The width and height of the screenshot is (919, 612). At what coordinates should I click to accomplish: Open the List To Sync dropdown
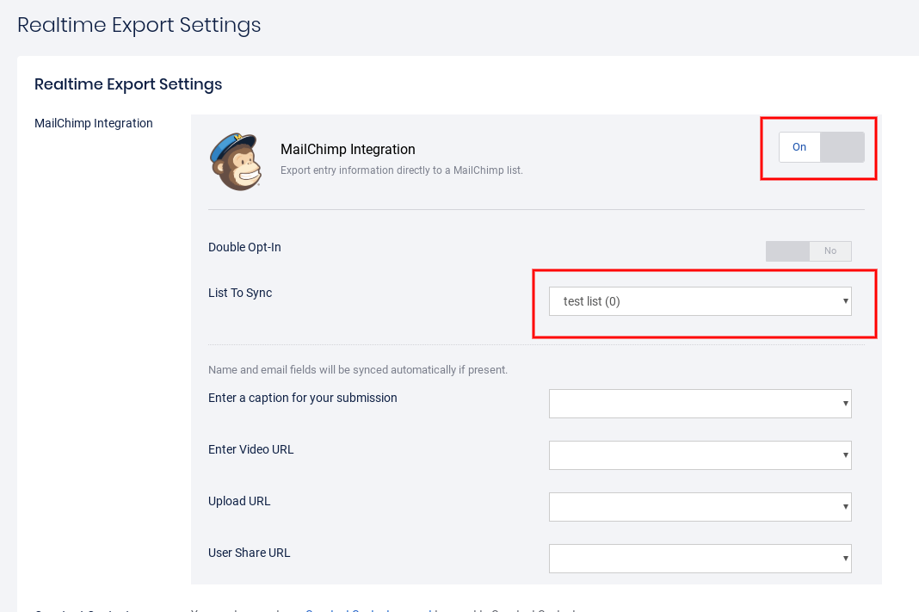click(x=700, y=301)
